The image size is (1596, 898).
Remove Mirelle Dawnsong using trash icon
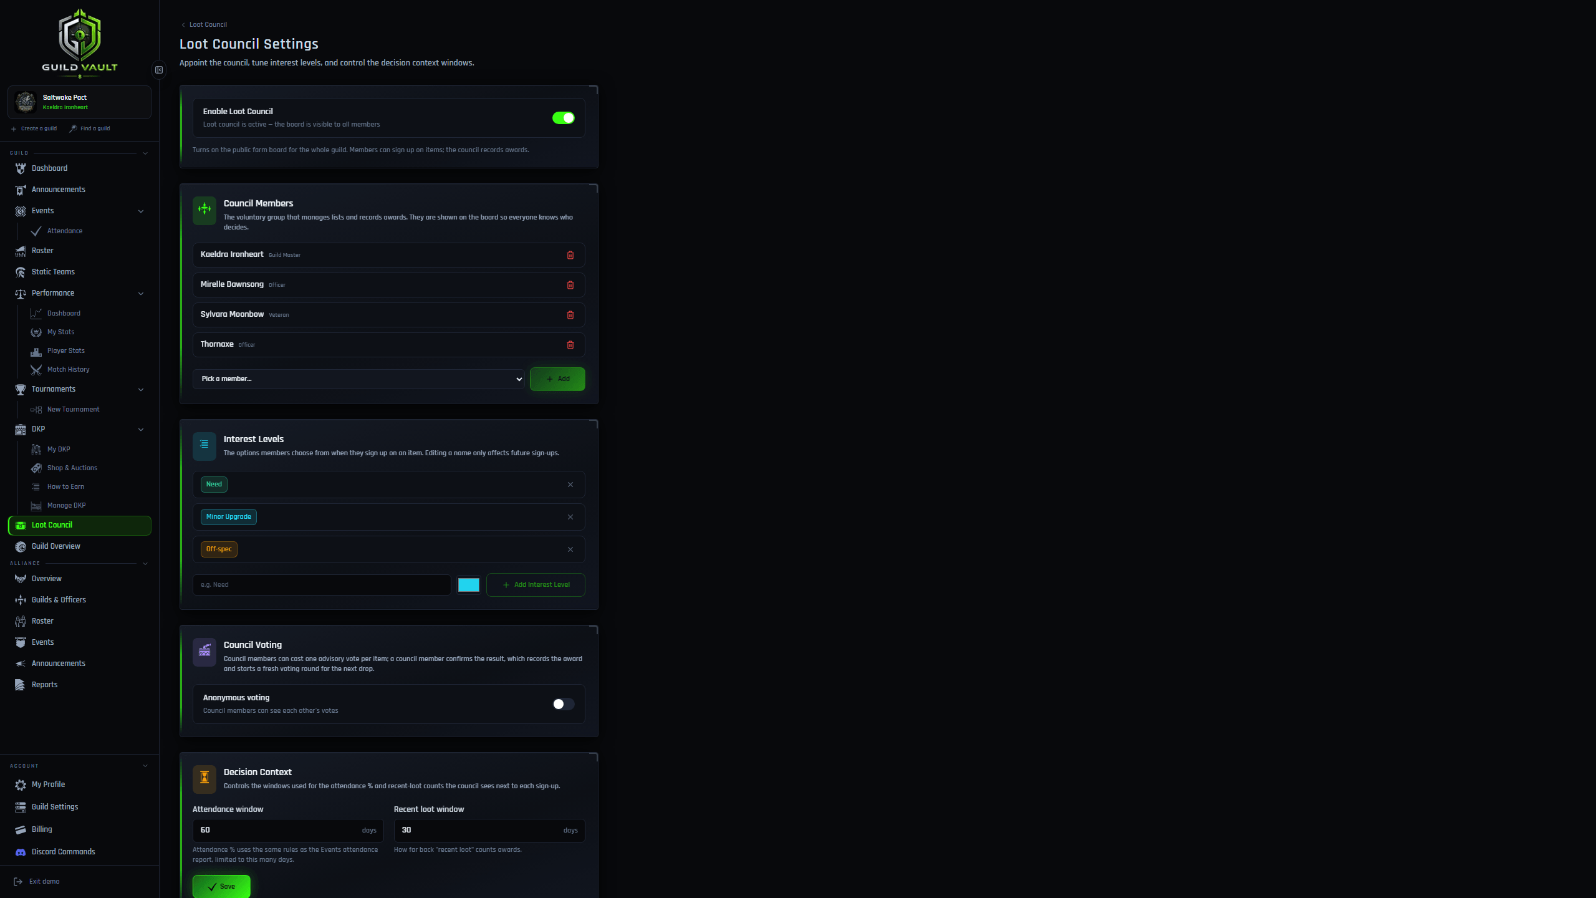point(570,285)
